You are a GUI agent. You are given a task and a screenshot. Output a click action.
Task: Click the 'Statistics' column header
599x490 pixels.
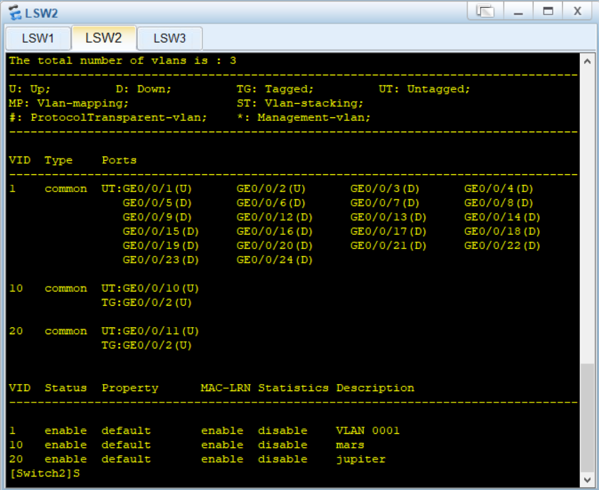pos(293,388)
